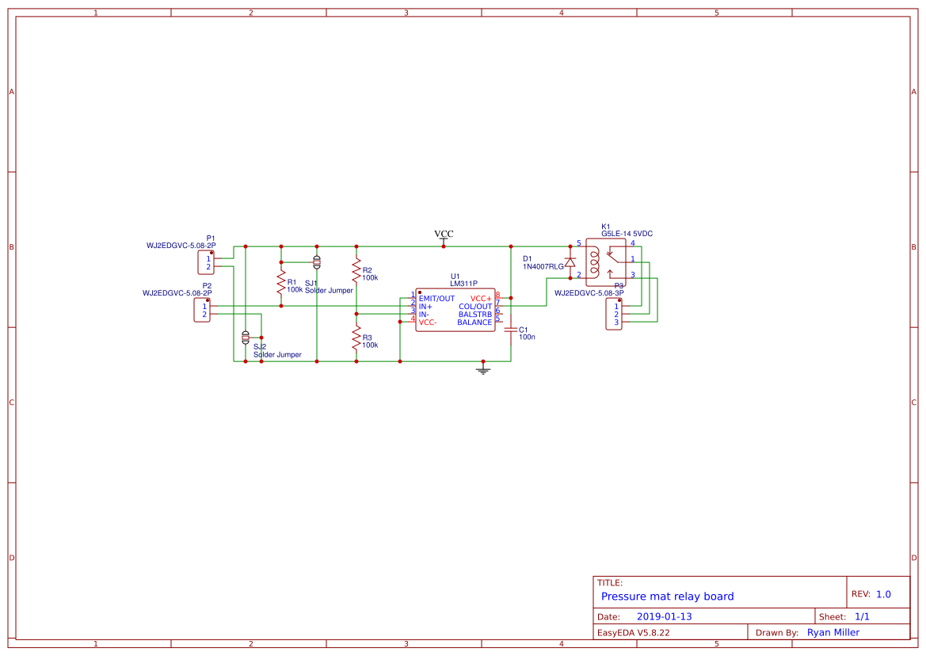
Task: Select connector P3 WJ2EDGVC-5.08-3P
Action: 613,315
